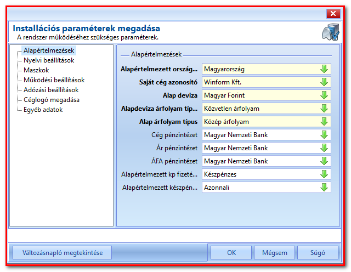
Task: Expand the Azonnali field green arrow
Action: click(x=324, y=188)
